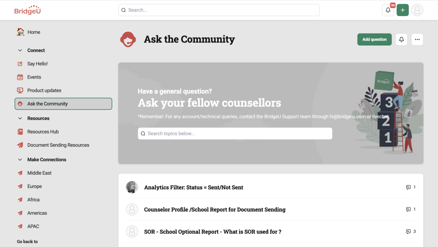Open the three-dot more options menu

(x=417, y=40)
